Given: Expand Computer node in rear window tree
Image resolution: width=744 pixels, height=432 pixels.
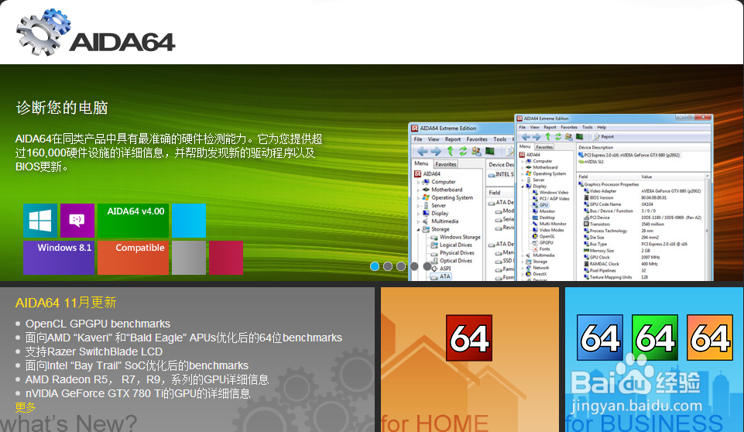Looking at the screenshot, I should (418, 182).
